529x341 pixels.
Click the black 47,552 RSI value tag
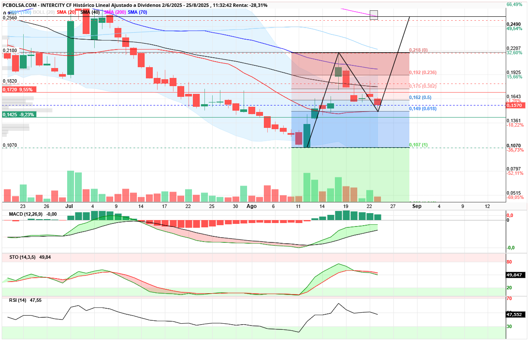[516, 315]
